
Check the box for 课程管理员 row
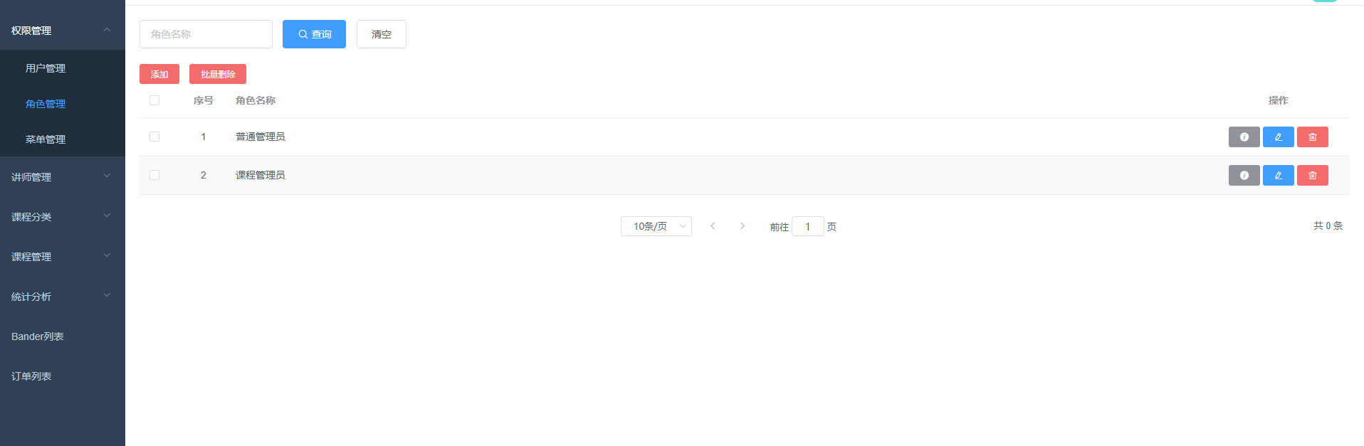click(154, 175)
